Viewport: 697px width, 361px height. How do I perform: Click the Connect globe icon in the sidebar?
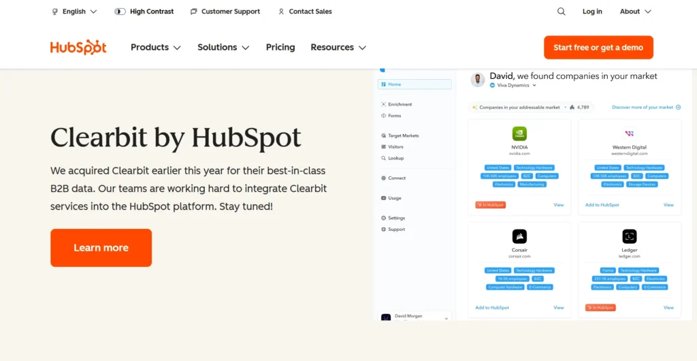(384, 178)
